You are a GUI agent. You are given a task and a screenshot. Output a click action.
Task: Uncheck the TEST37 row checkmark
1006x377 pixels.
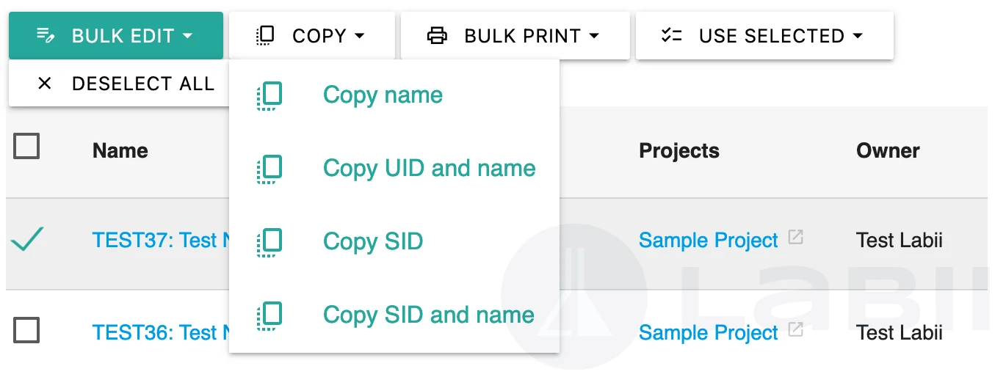[27, 240]
